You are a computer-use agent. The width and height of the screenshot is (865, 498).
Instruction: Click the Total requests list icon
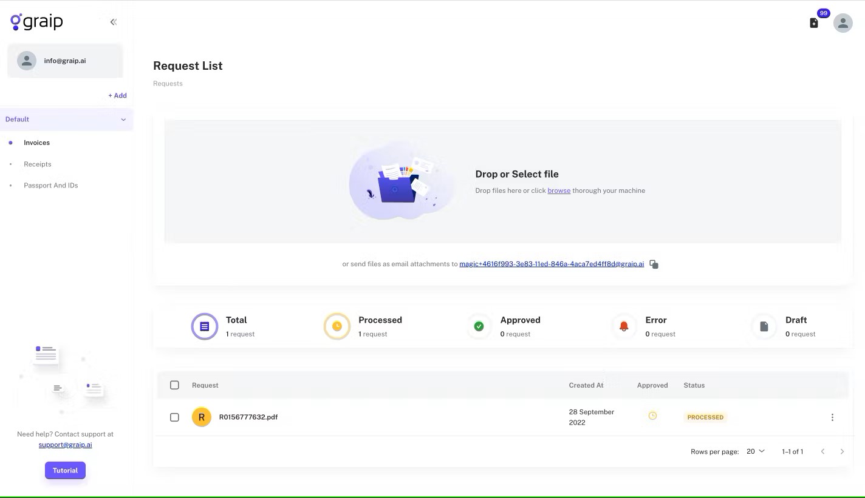204,326
